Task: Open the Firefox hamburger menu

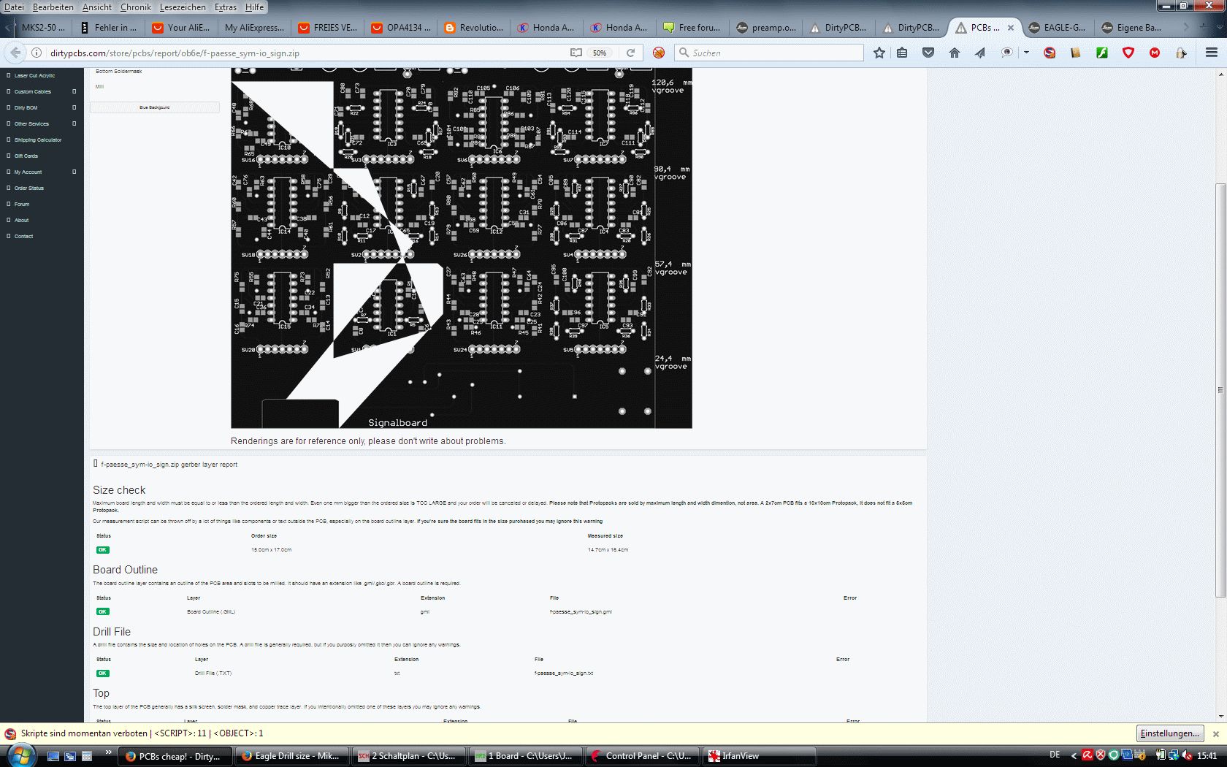Action: click(1212, 53)
